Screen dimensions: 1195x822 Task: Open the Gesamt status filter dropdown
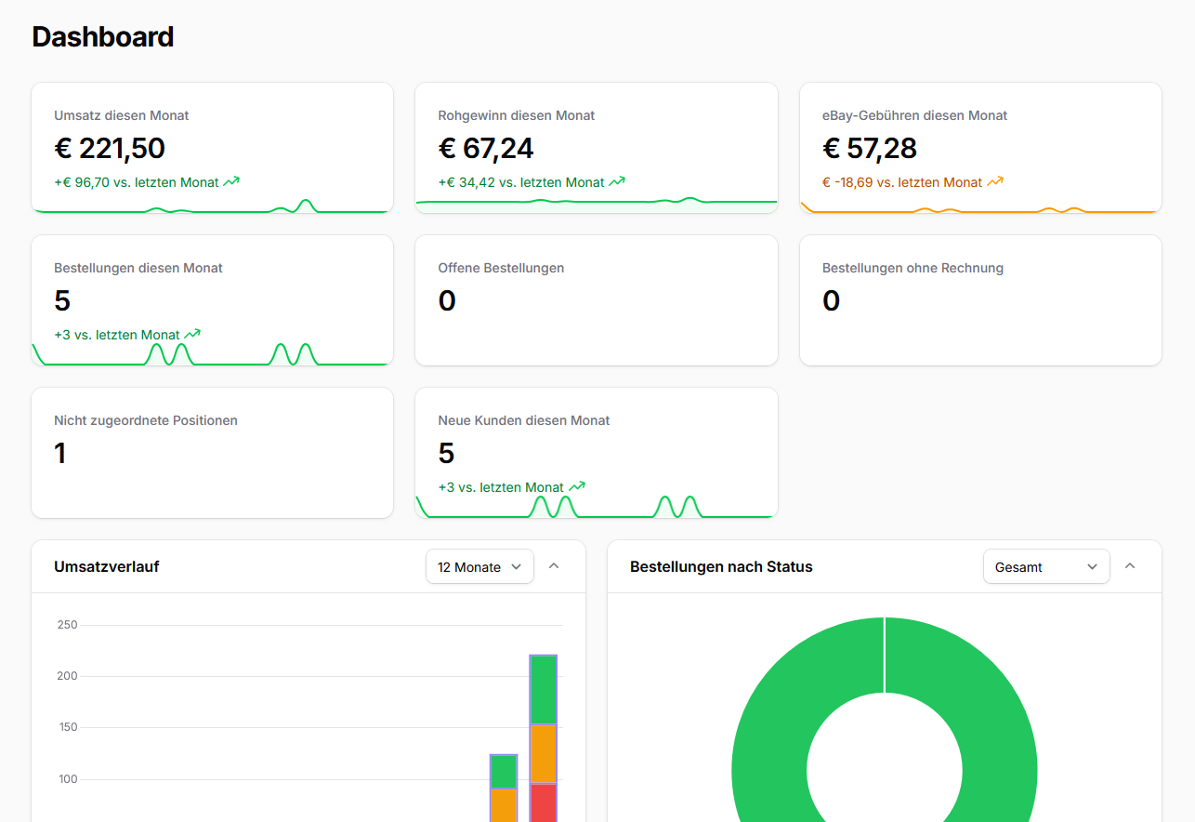(1046, 567)
